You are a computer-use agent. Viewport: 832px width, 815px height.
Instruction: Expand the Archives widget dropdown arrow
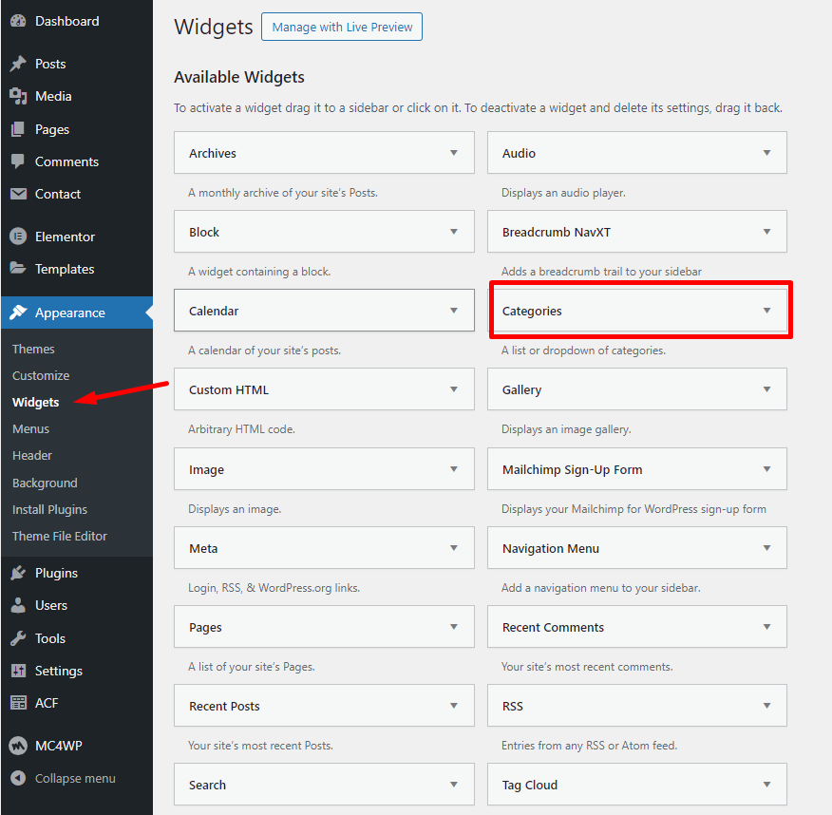pos(454,153)
